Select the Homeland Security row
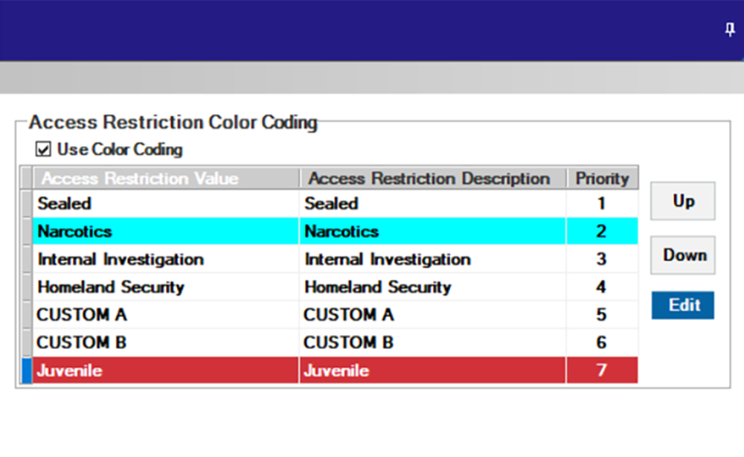 [149, 287]
